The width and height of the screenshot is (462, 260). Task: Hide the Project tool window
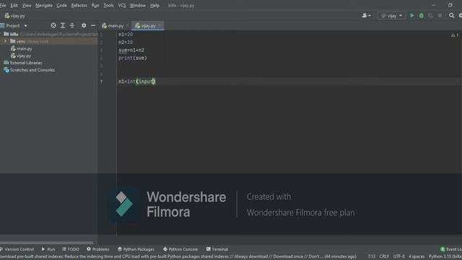[x=93, y=26]
